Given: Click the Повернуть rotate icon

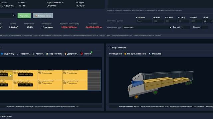Looking at the screenshot, I should (x=17, y=54).
